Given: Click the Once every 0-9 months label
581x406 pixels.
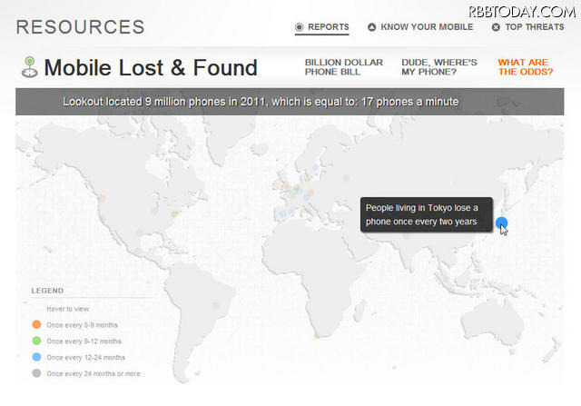Looking at the screenshot, I should click(83, 325).
